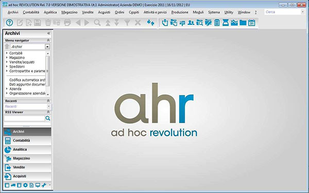Open the Archivi navigator dropdown

[47, 47]
